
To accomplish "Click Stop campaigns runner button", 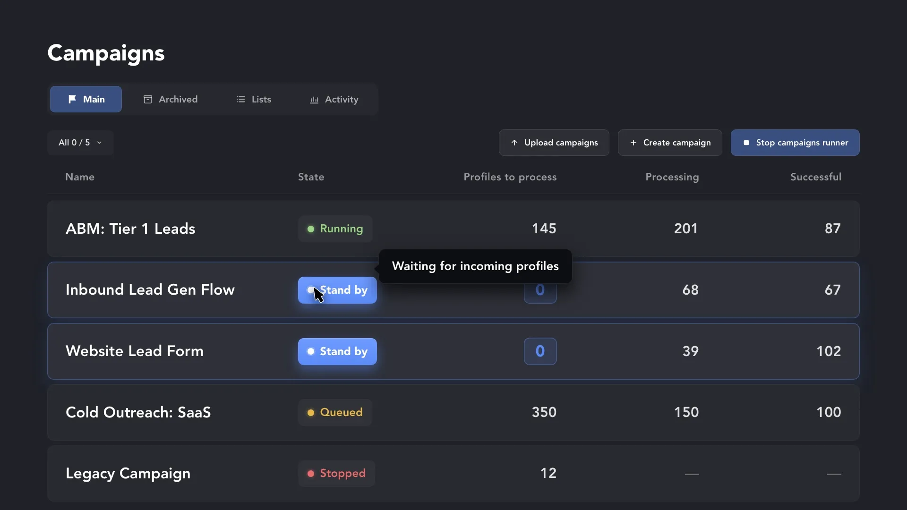I will 795,143.
